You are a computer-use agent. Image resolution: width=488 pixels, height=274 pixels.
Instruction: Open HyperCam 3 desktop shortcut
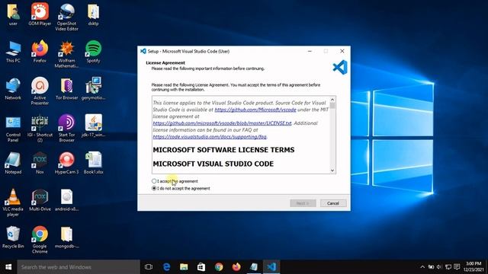click(66, 163)
